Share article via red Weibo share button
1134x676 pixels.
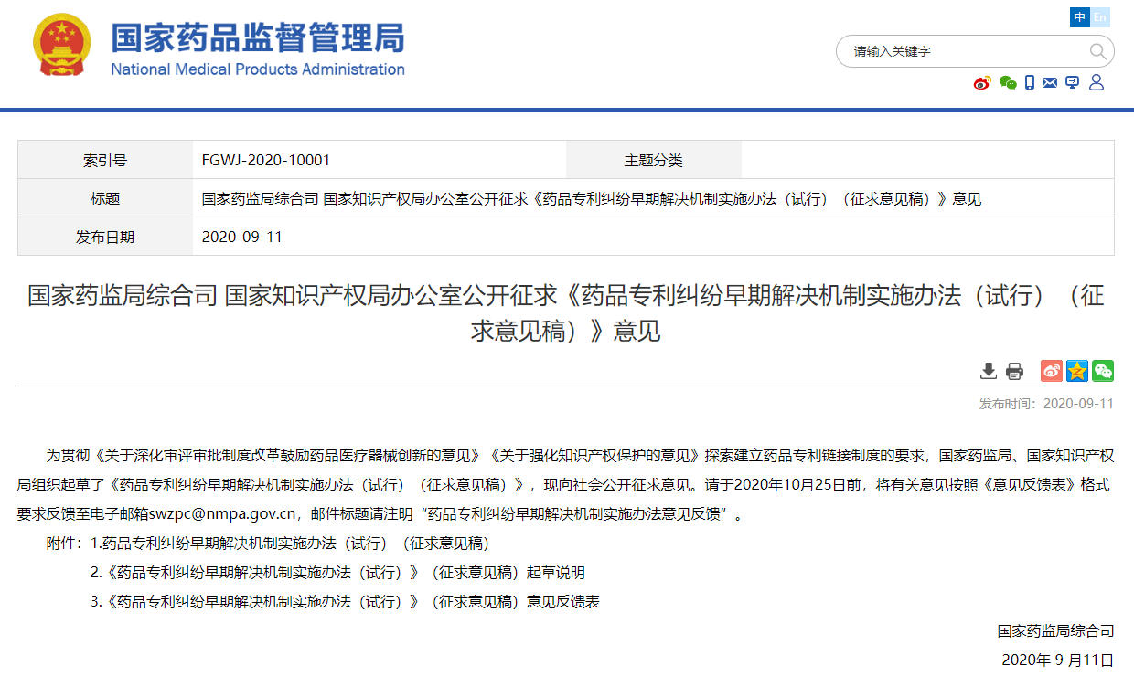click(1052, 371)
